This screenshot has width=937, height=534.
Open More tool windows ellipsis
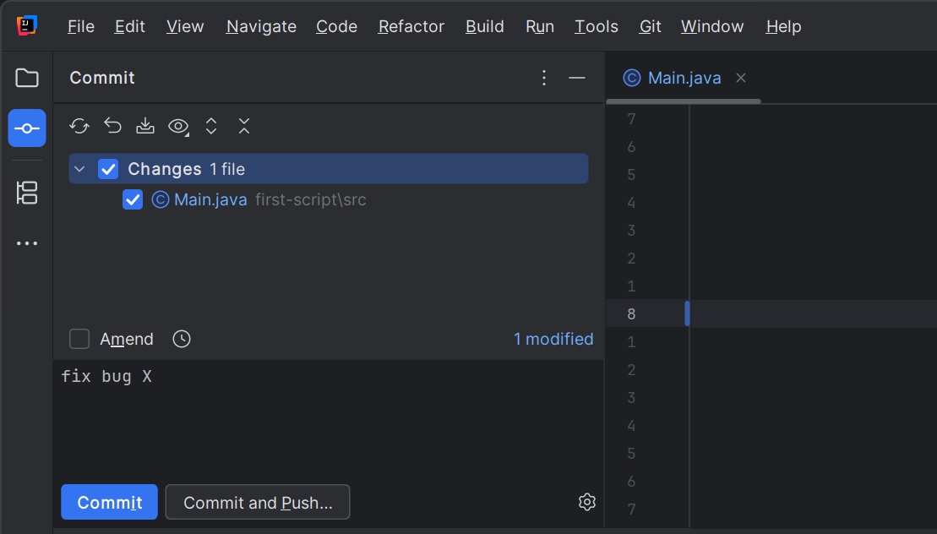27,243
